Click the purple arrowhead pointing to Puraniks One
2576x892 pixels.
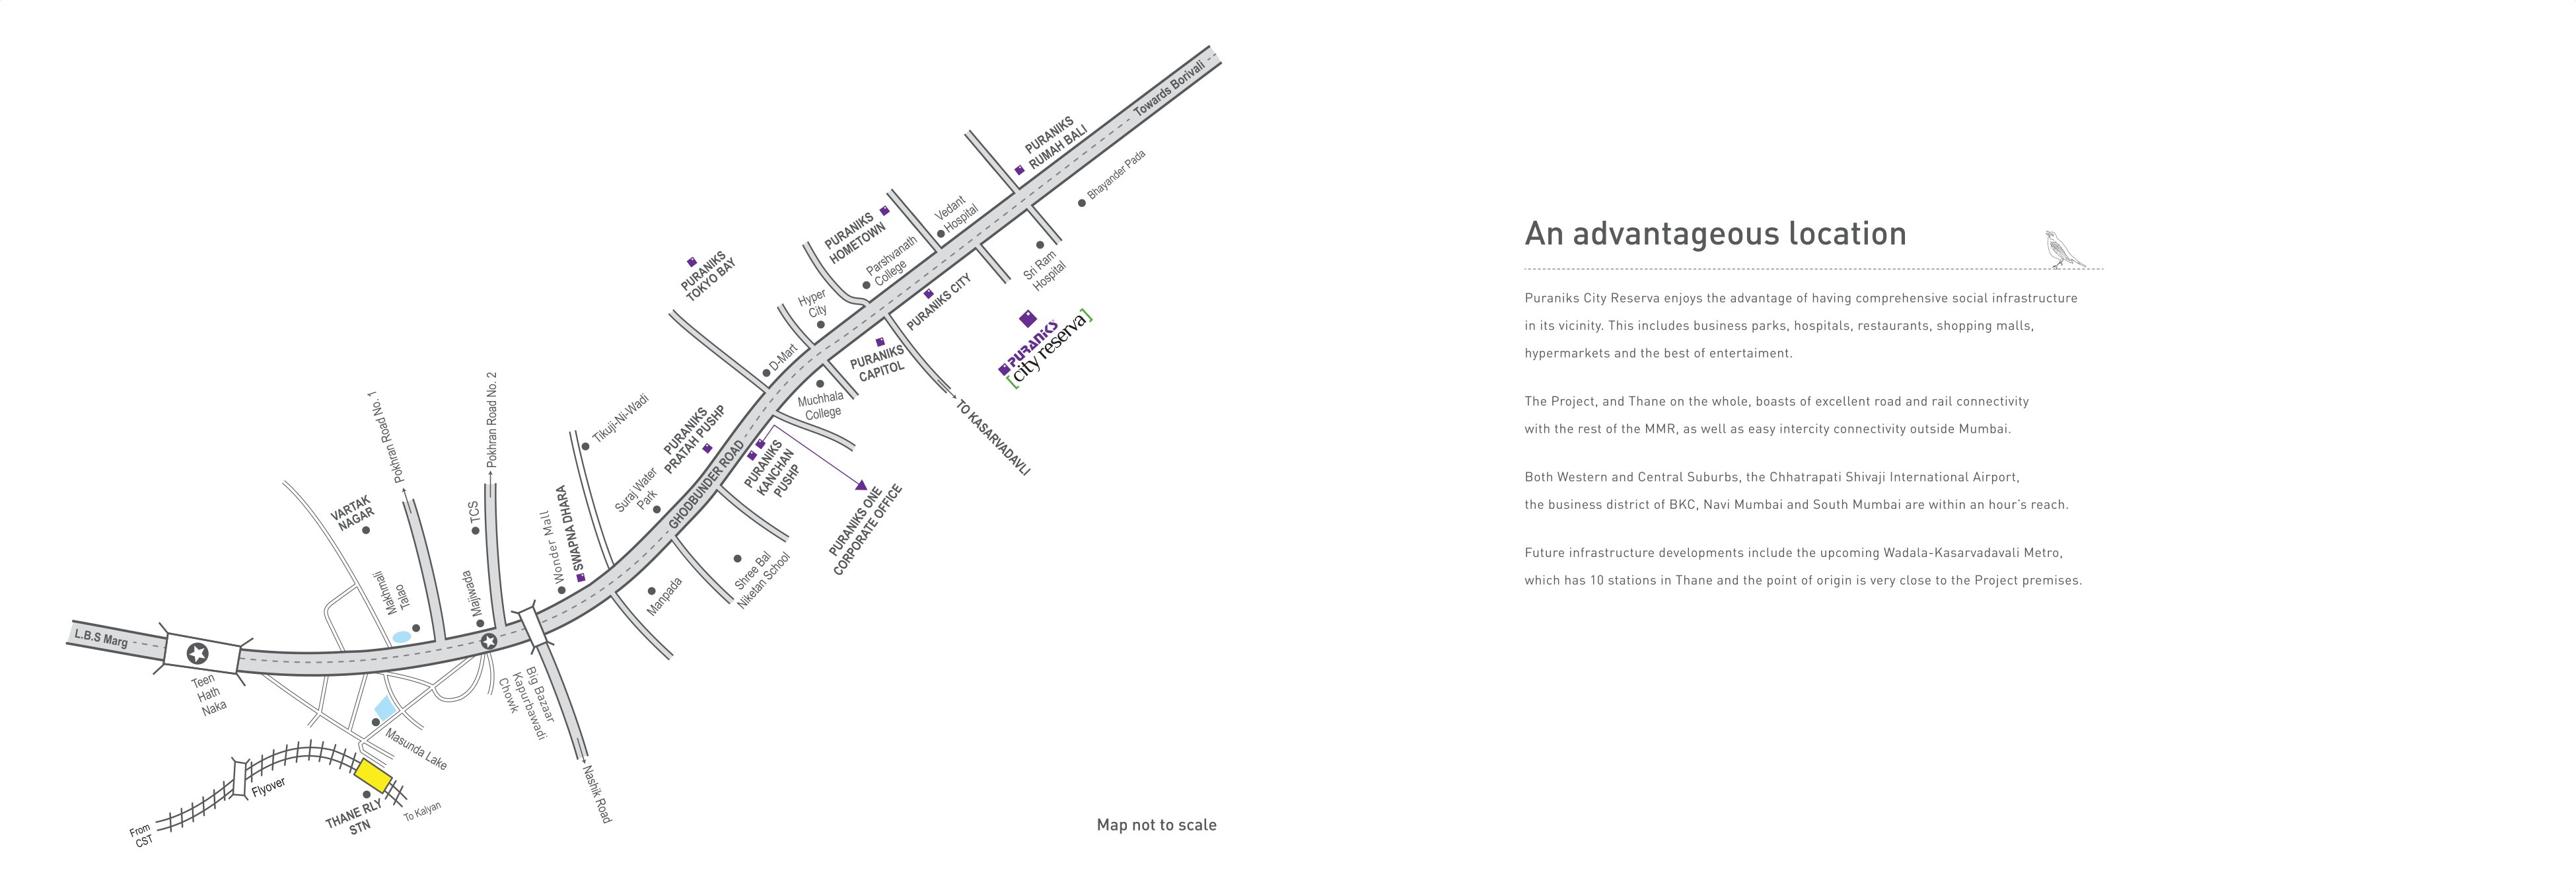[x=862, y=484]
